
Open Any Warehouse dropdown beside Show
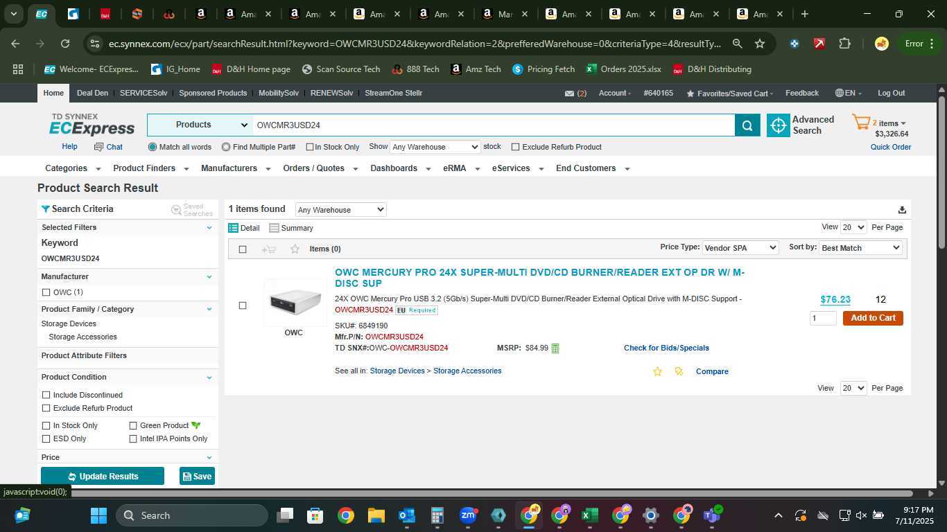tap(435, 147)
